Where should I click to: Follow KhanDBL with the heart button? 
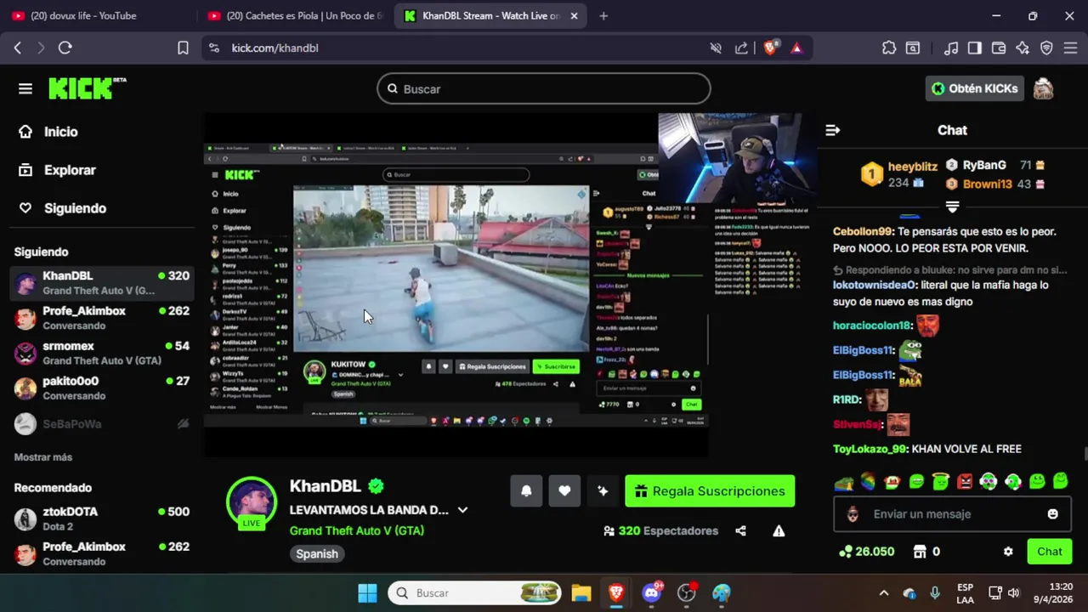click(564, 490)
